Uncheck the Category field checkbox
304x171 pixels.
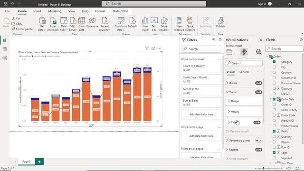274,62
